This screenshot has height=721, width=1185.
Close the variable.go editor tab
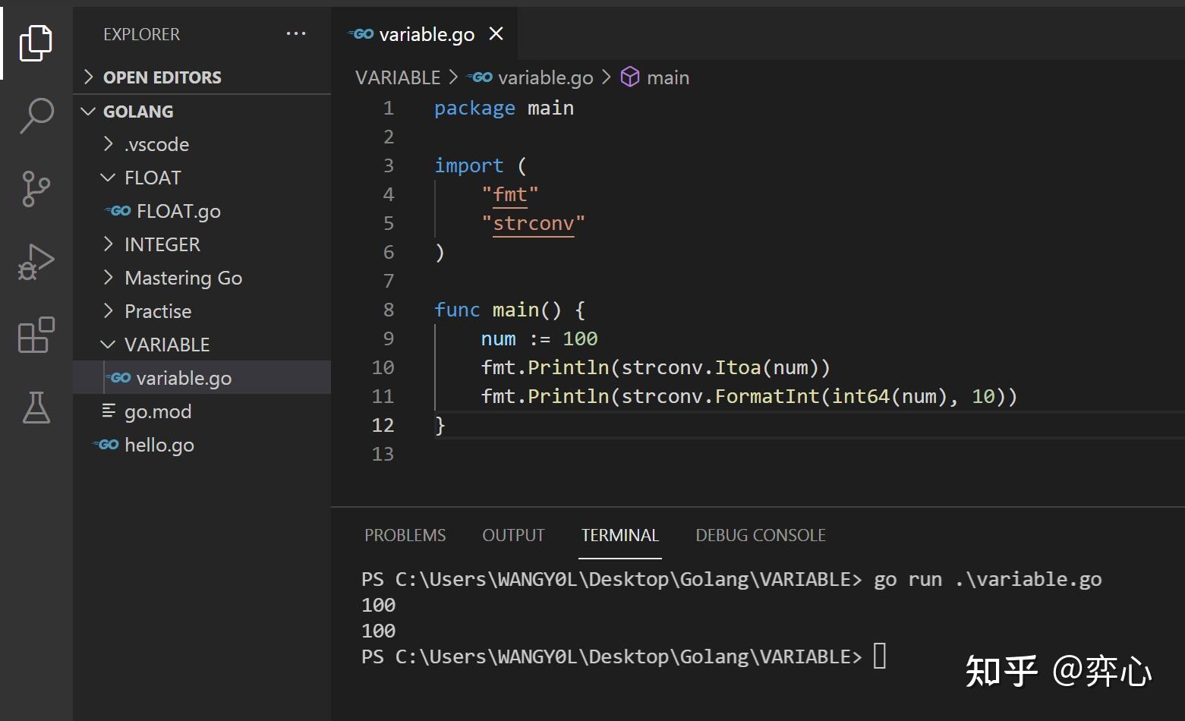point(496,34)
